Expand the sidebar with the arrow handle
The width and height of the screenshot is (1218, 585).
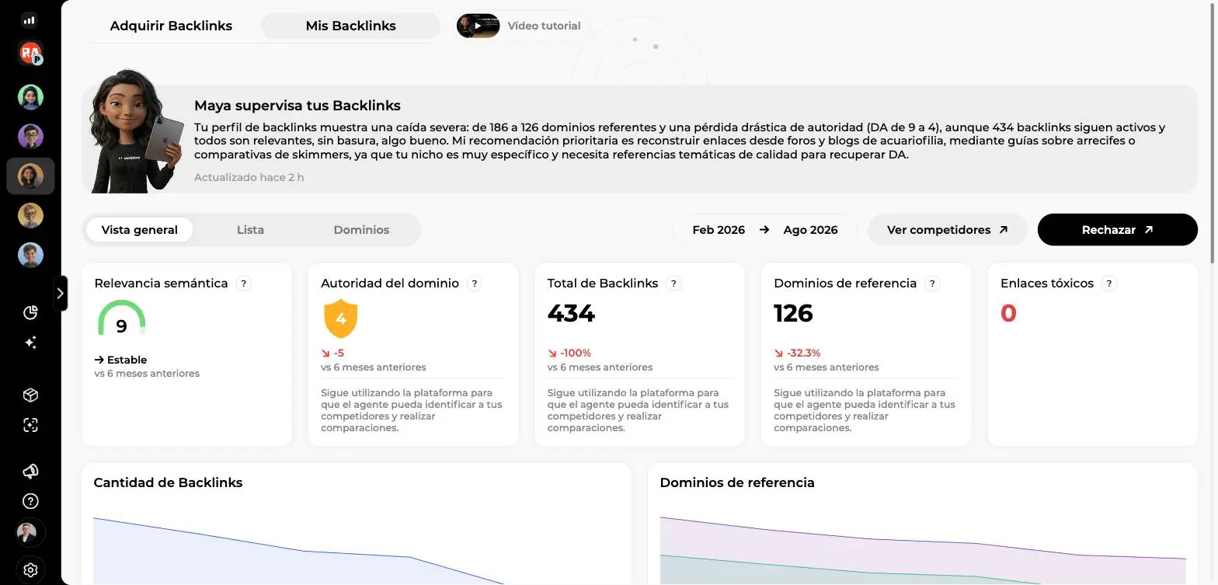tap(60, 293)
